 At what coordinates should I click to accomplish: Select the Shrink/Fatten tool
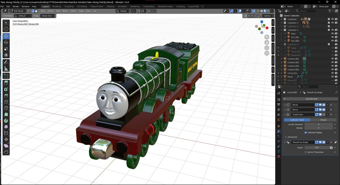click(6, 139)
